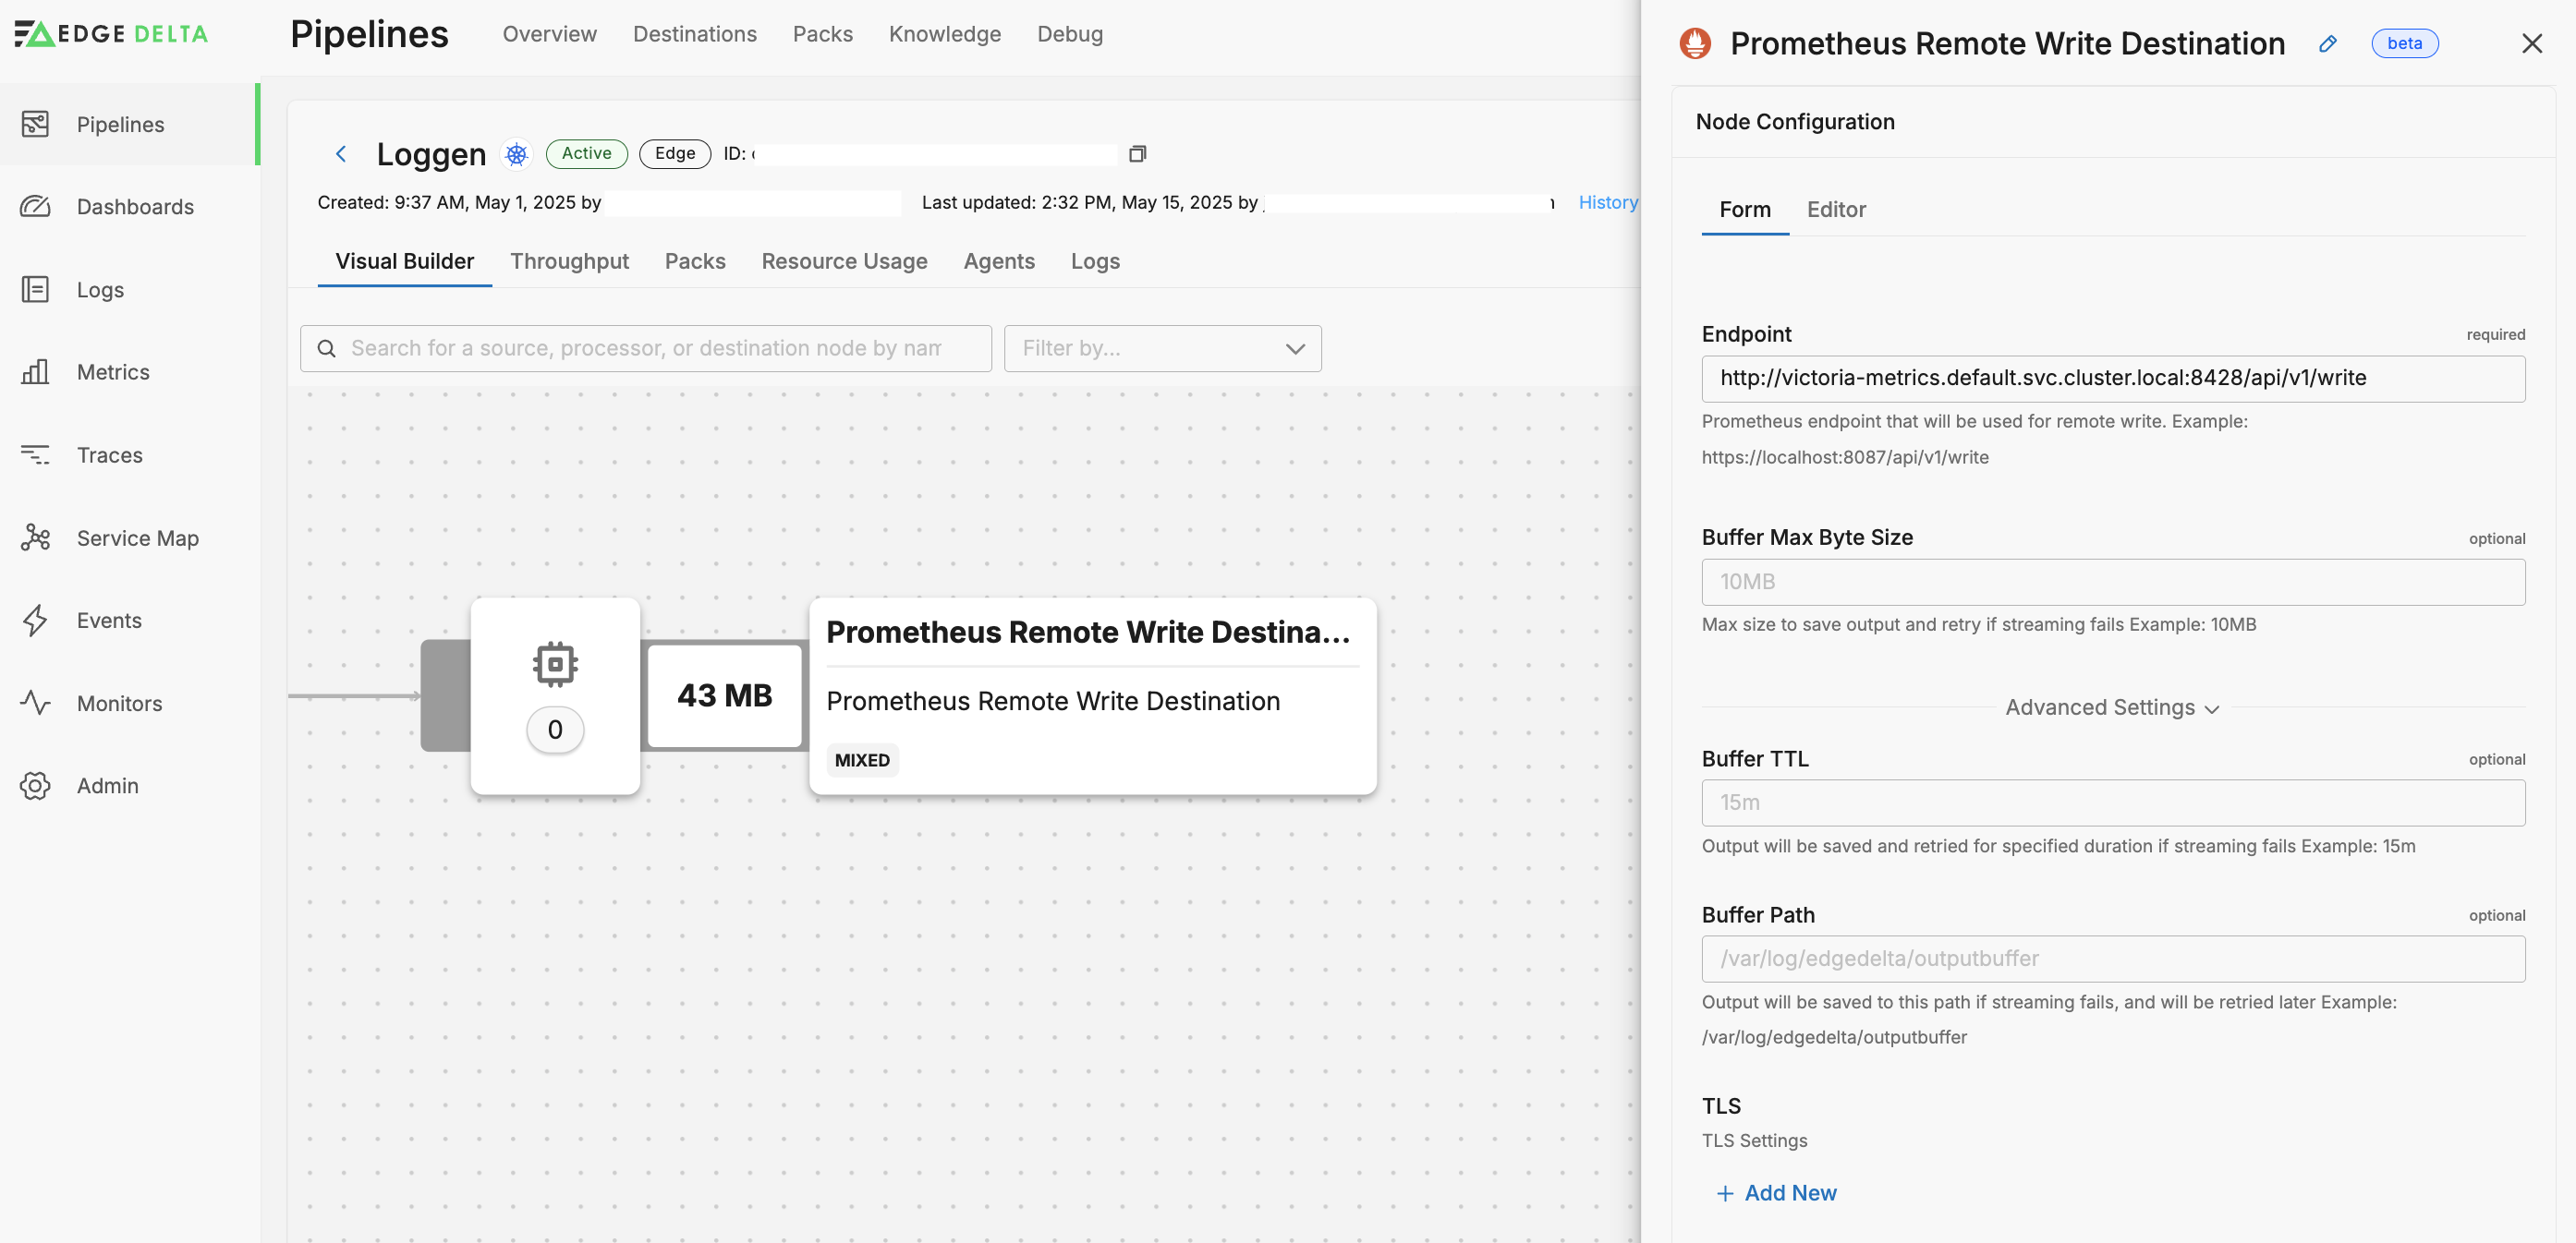2576x1243 pixels.
Task: Click the node search input field
Action: click(646, 349)
